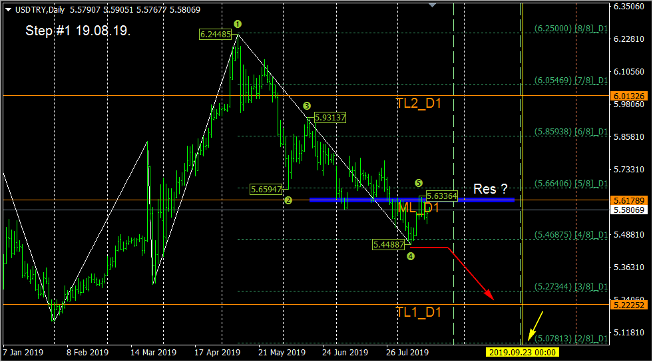
Task: Select the ML_D1 line label
Action: coord(418,207)
